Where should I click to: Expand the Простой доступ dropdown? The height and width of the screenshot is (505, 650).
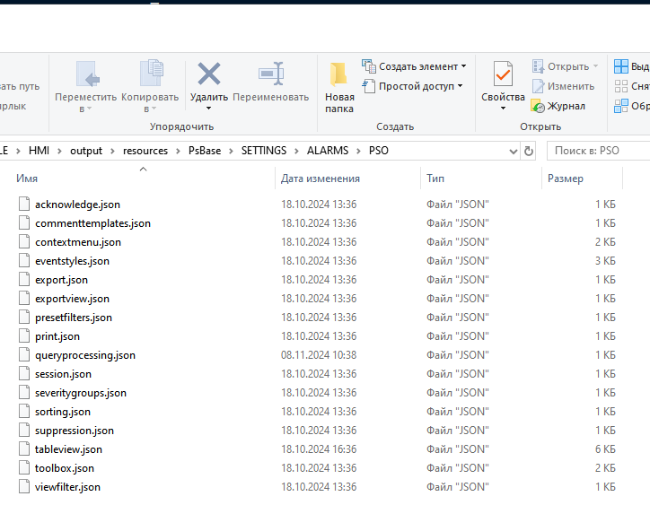(x=420, y=86)
